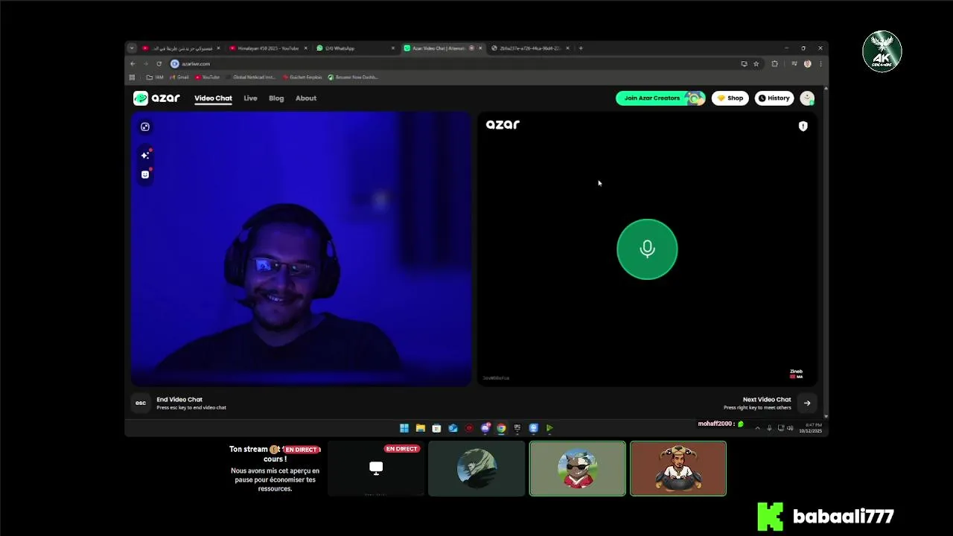
Task: Bookmark this page with the star icon
Action: [756, 64]
